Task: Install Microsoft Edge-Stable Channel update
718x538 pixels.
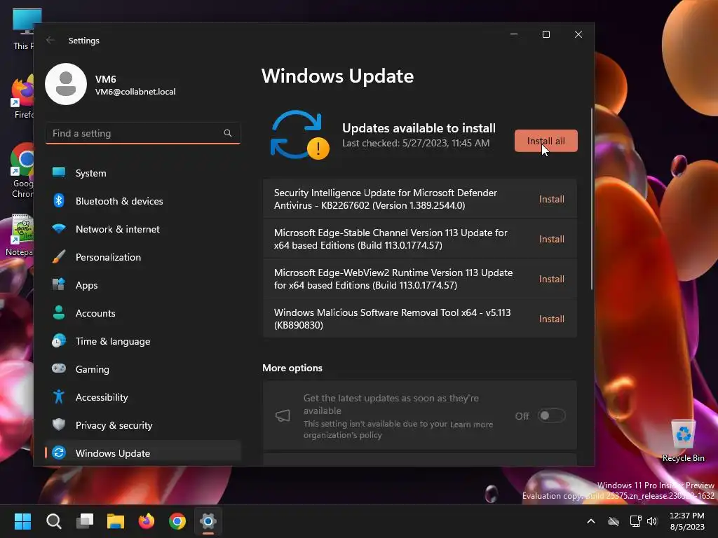Action: point(551,239)
